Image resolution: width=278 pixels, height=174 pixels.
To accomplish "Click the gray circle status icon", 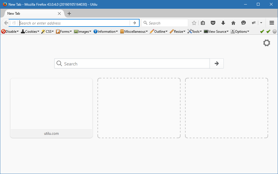I will tap(275, 31).
